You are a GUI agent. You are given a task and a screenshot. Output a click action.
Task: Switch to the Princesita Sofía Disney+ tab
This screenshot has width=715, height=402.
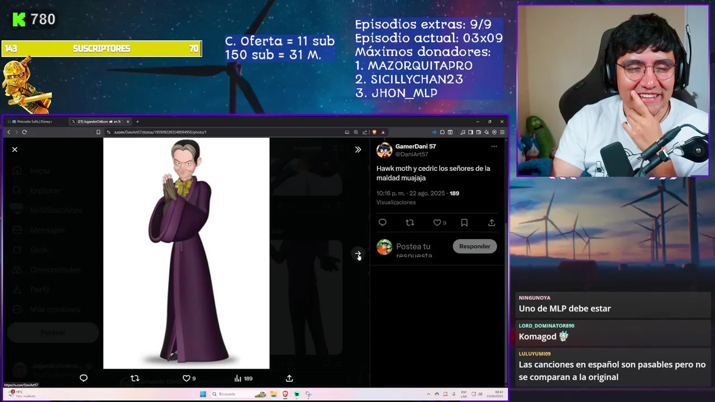click(35, 121)
